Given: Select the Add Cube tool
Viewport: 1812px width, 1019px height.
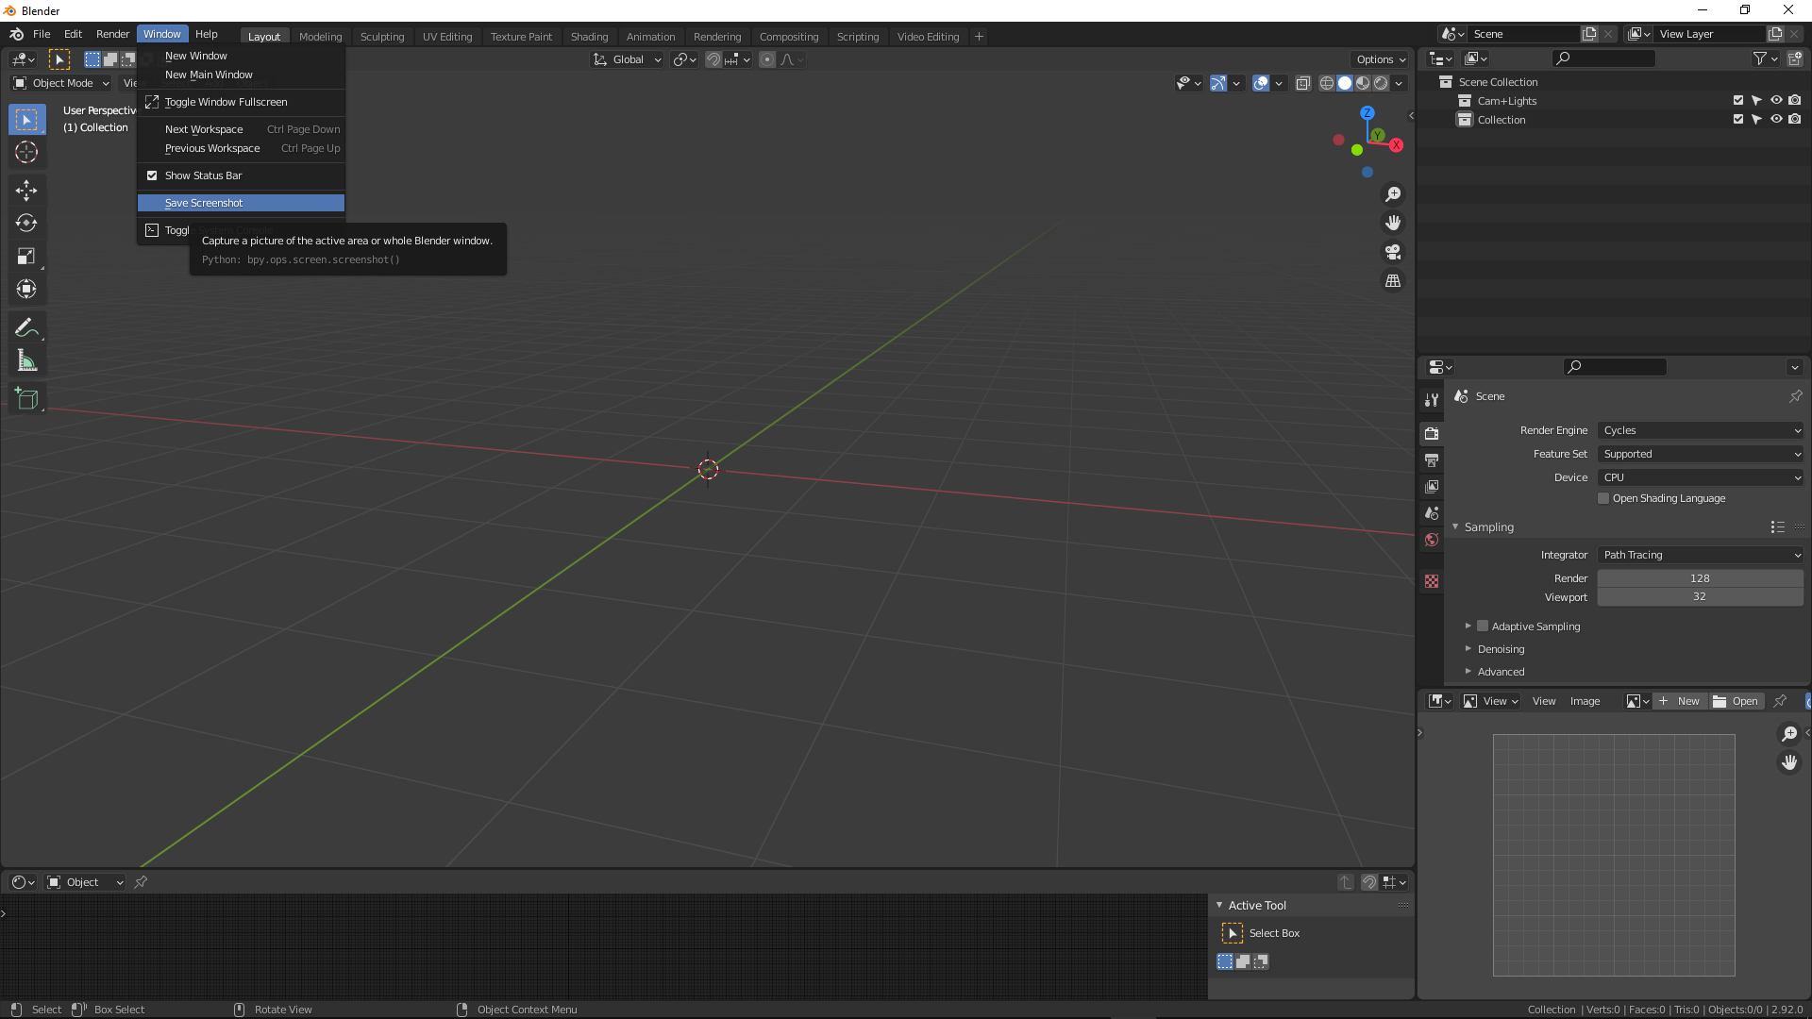Looking at the screenshot, I should [26, 399].
